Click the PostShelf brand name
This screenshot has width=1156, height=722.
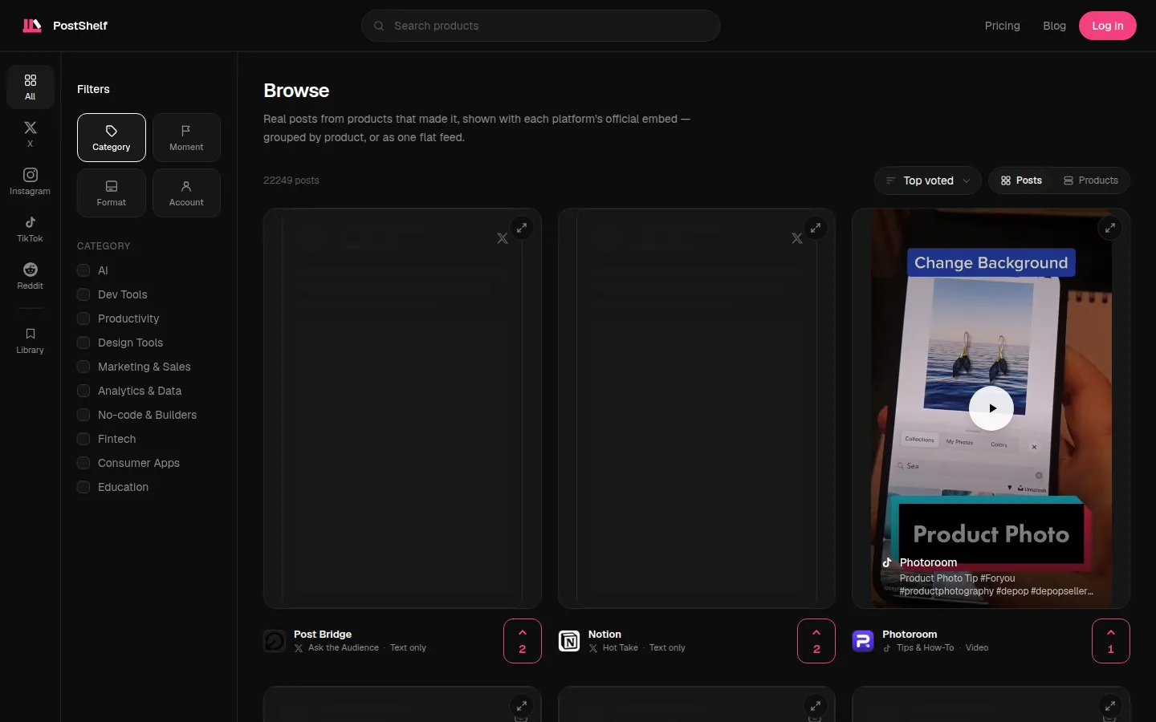[80, 26]
